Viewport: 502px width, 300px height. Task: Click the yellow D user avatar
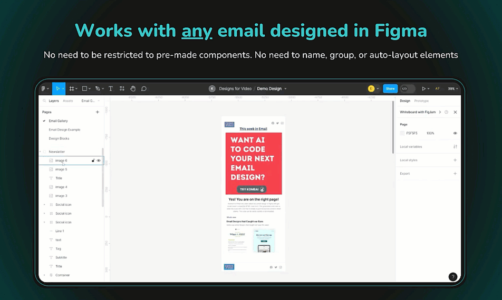(x=371, y=88)
